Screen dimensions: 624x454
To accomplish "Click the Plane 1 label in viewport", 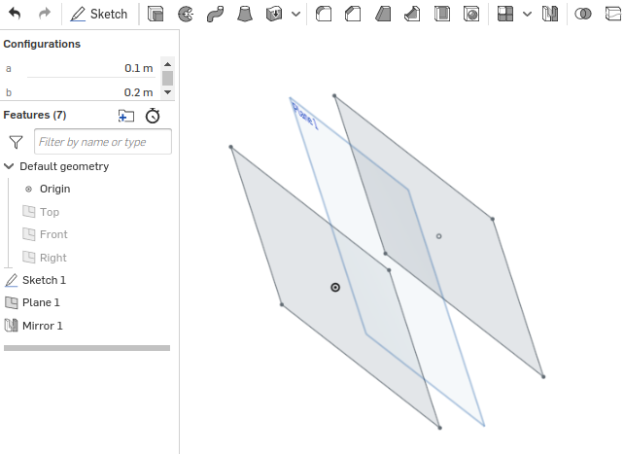I will click(x=305, y=116).
